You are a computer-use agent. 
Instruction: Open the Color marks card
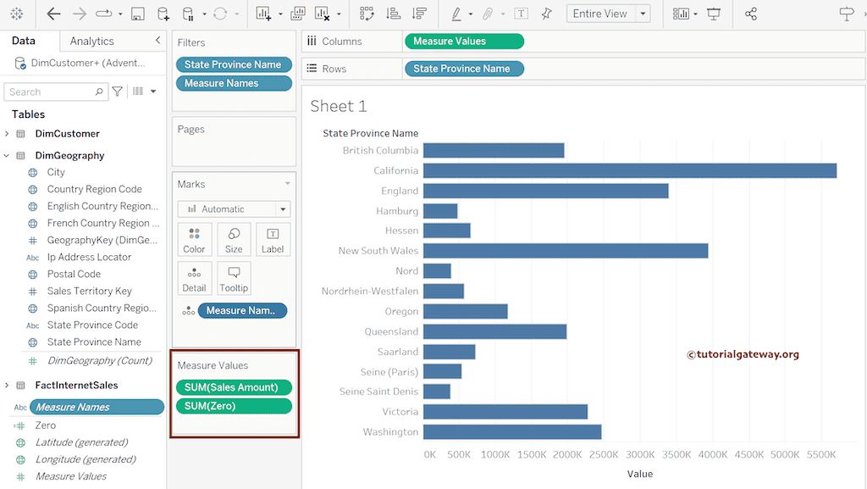click(194, 240)
